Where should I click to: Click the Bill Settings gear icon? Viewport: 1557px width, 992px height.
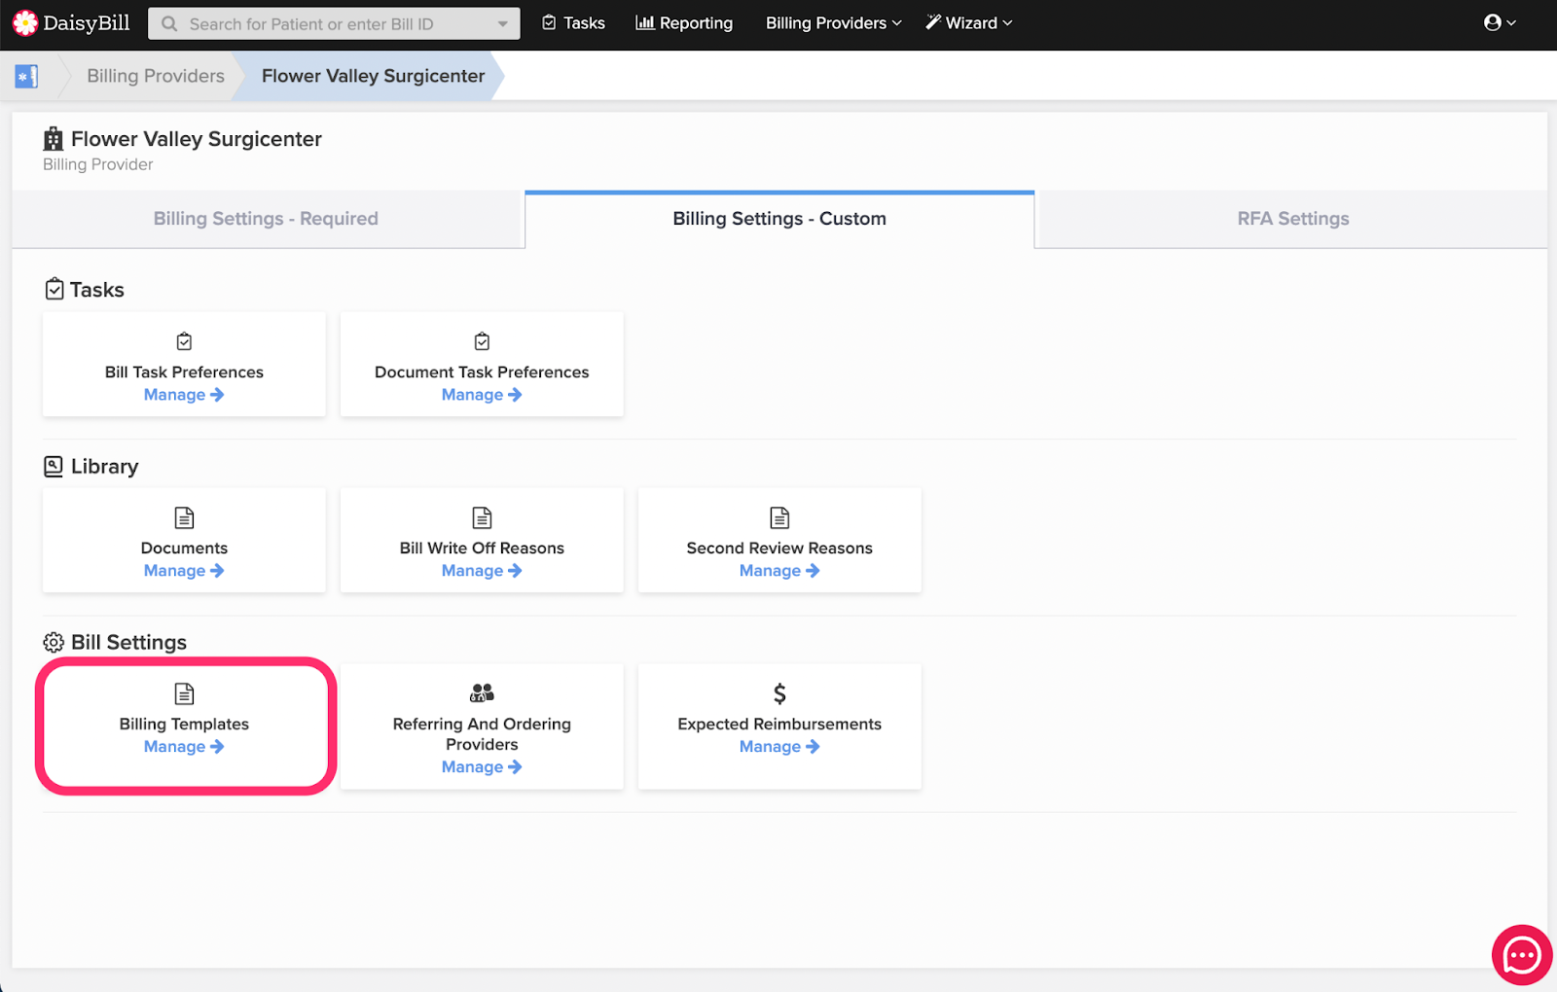click(54, 642)
